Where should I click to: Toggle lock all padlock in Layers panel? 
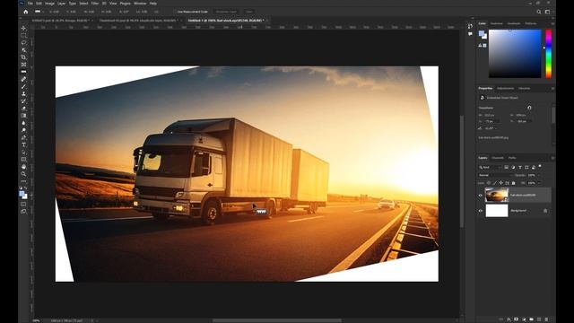click(513, 183)
